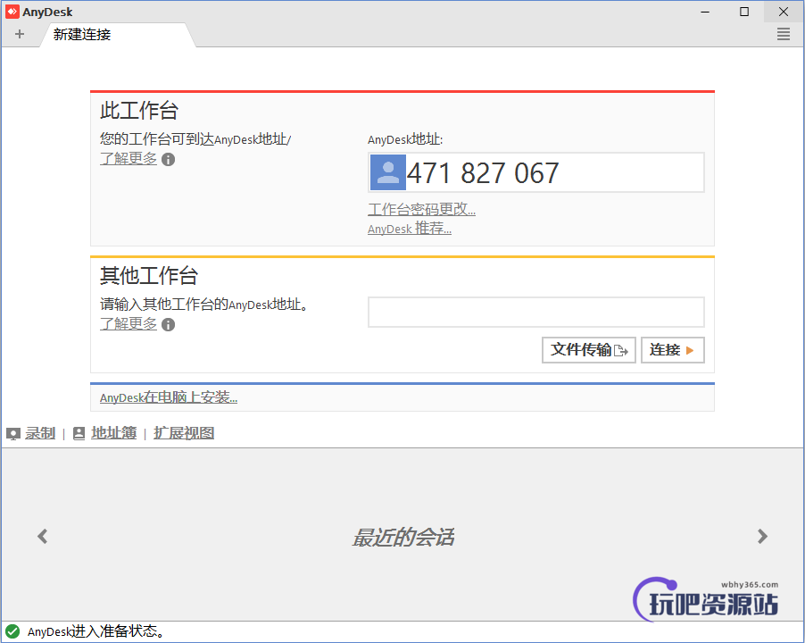Click the address book icon
805x643 pixels.
(x=79, y=434)
